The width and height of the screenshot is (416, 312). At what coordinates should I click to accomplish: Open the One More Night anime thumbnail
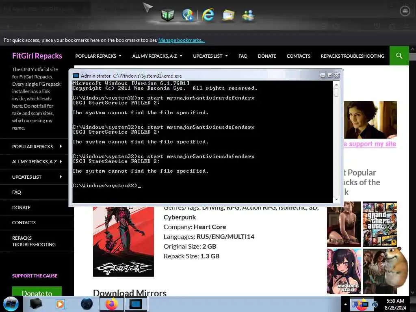(x=344, y=271)
